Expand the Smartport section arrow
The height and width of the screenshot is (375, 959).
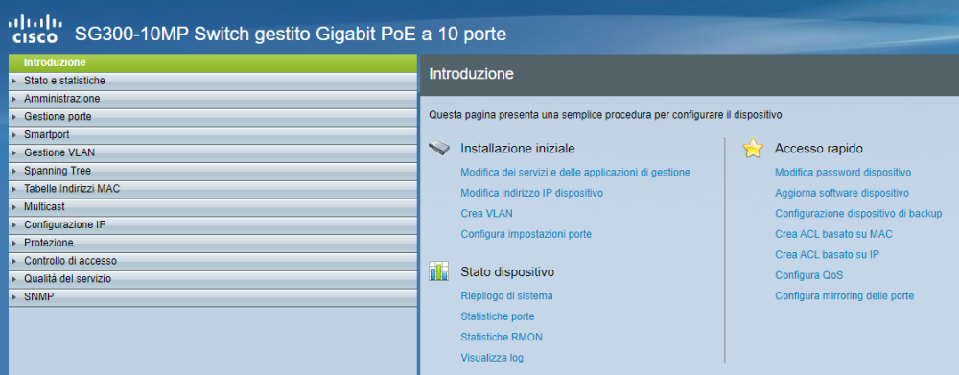click(13, 134)
